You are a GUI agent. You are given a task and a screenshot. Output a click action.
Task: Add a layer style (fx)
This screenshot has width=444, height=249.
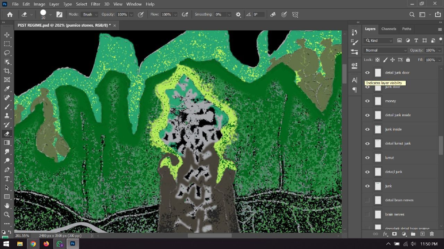pyautogui.click(x=385, y=234)
